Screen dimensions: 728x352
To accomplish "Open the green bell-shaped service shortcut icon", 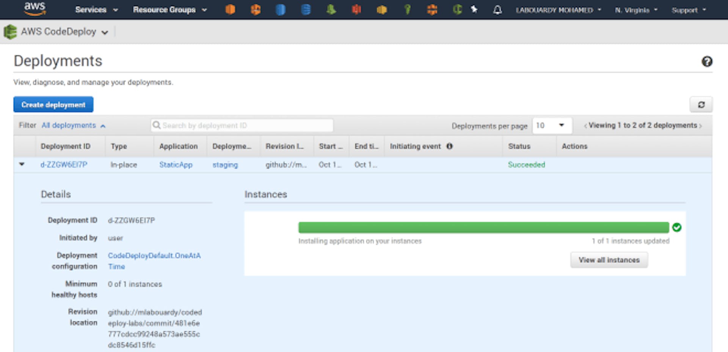I will [331, 9].
